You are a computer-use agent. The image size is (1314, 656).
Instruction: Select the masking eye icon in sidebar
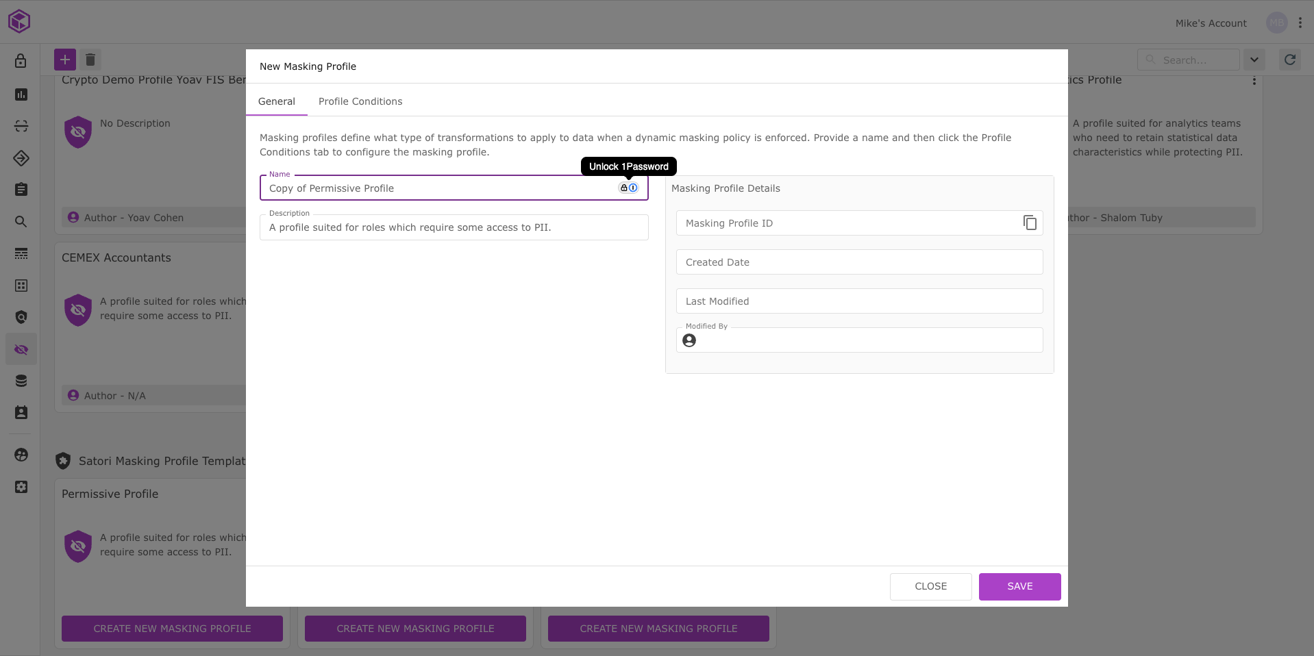coord(21,349)
